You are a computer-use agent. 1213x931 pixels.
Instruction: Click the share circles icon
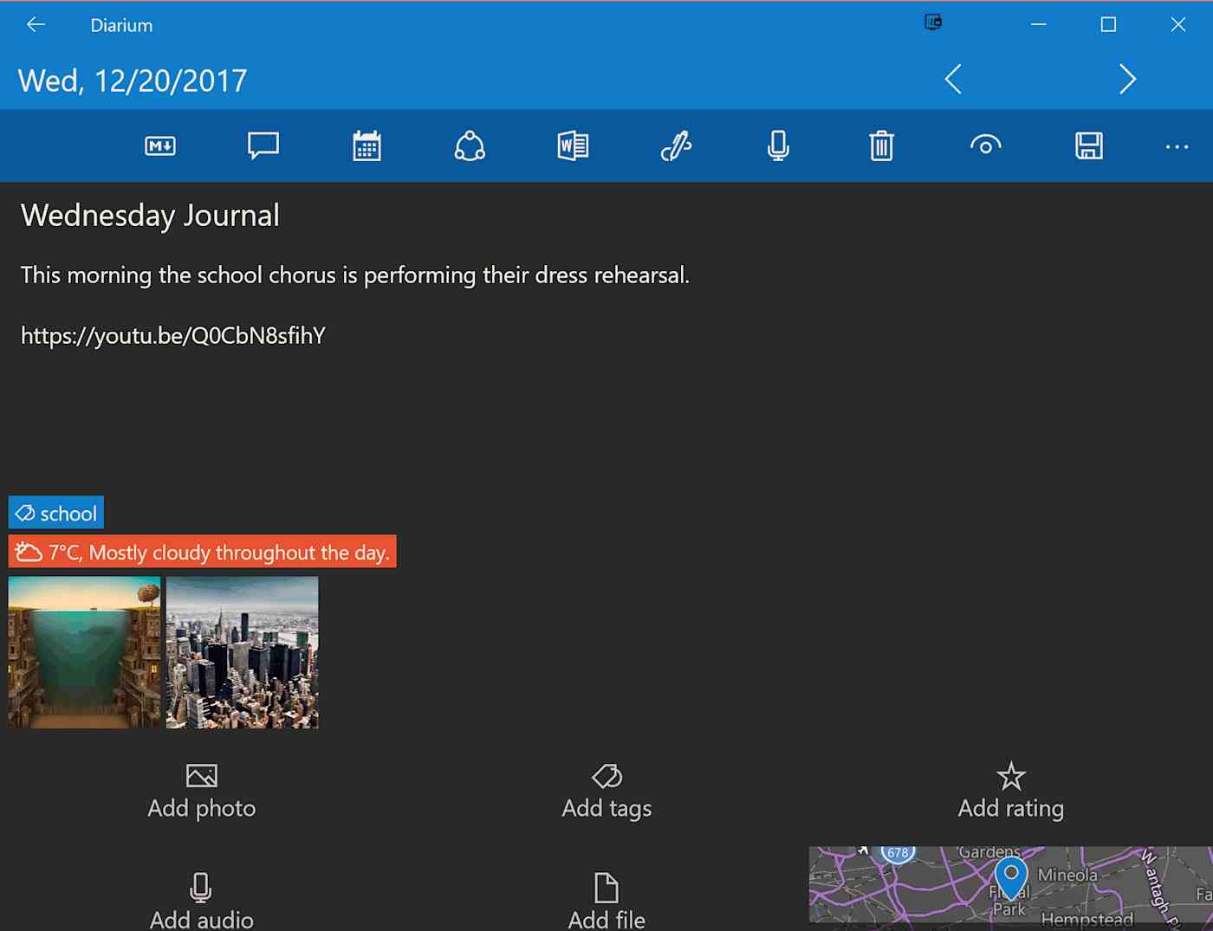pyautogui.click(x=470, y=145)
